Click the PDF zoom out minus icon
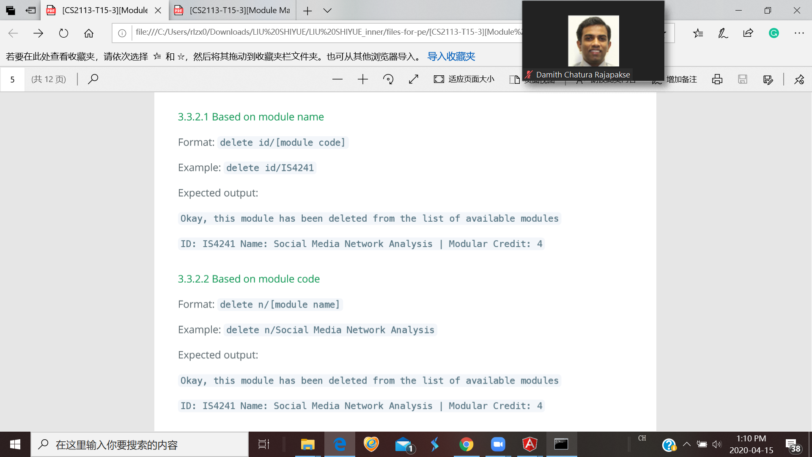812x457 pixels. point(337,79)
